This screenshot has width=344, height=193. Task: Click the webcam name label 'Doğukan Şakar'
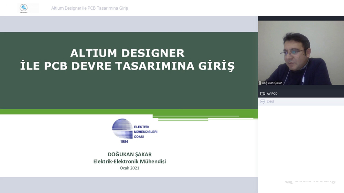[272, 83]
